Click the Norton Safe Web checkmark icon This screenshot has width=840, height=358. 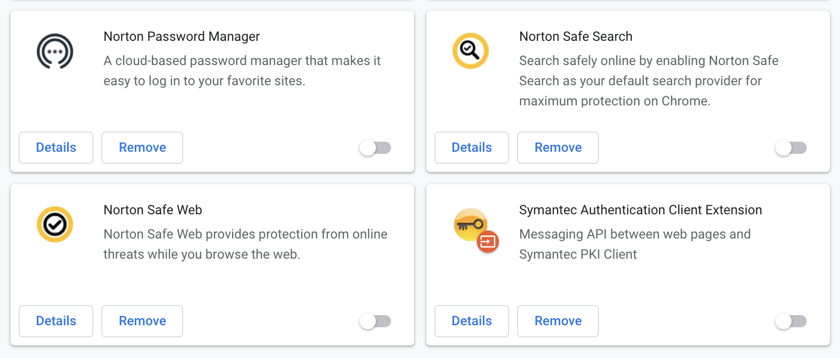click(54, 224)
